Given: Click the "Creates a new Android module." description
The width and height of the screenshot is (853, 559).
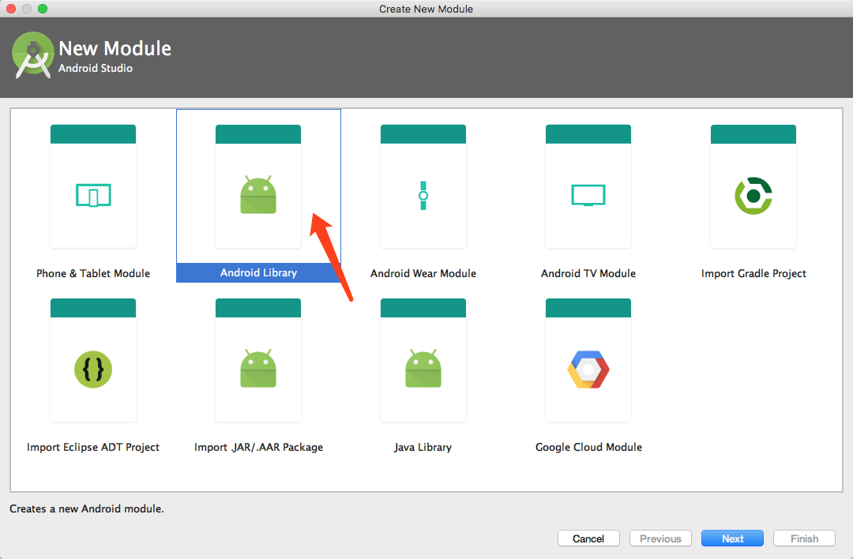Looking at the screenshot, I should (87, 509).
